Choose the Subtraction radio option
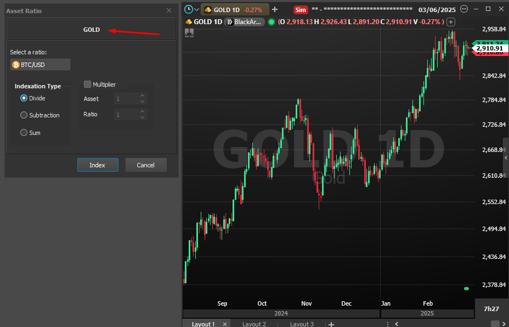 pos(24,115)
